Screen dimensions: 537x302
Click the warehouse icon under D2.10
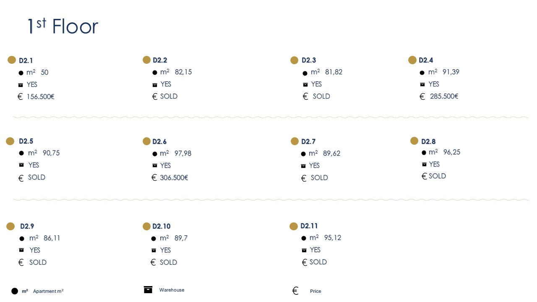(x=154, y=250)
